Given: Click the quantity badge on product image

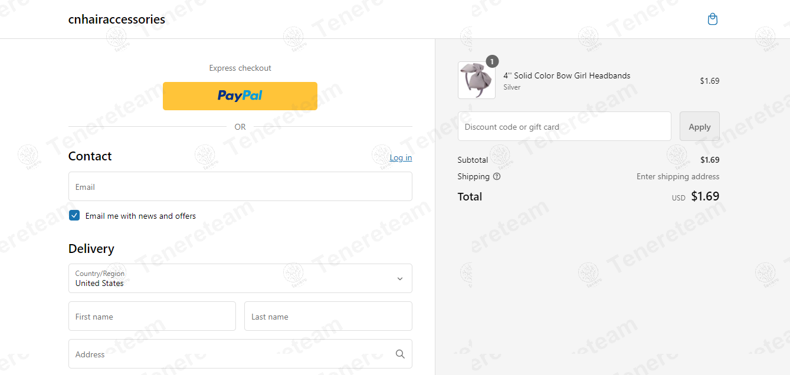Looking at the screenshot, I should click(492, 61).
